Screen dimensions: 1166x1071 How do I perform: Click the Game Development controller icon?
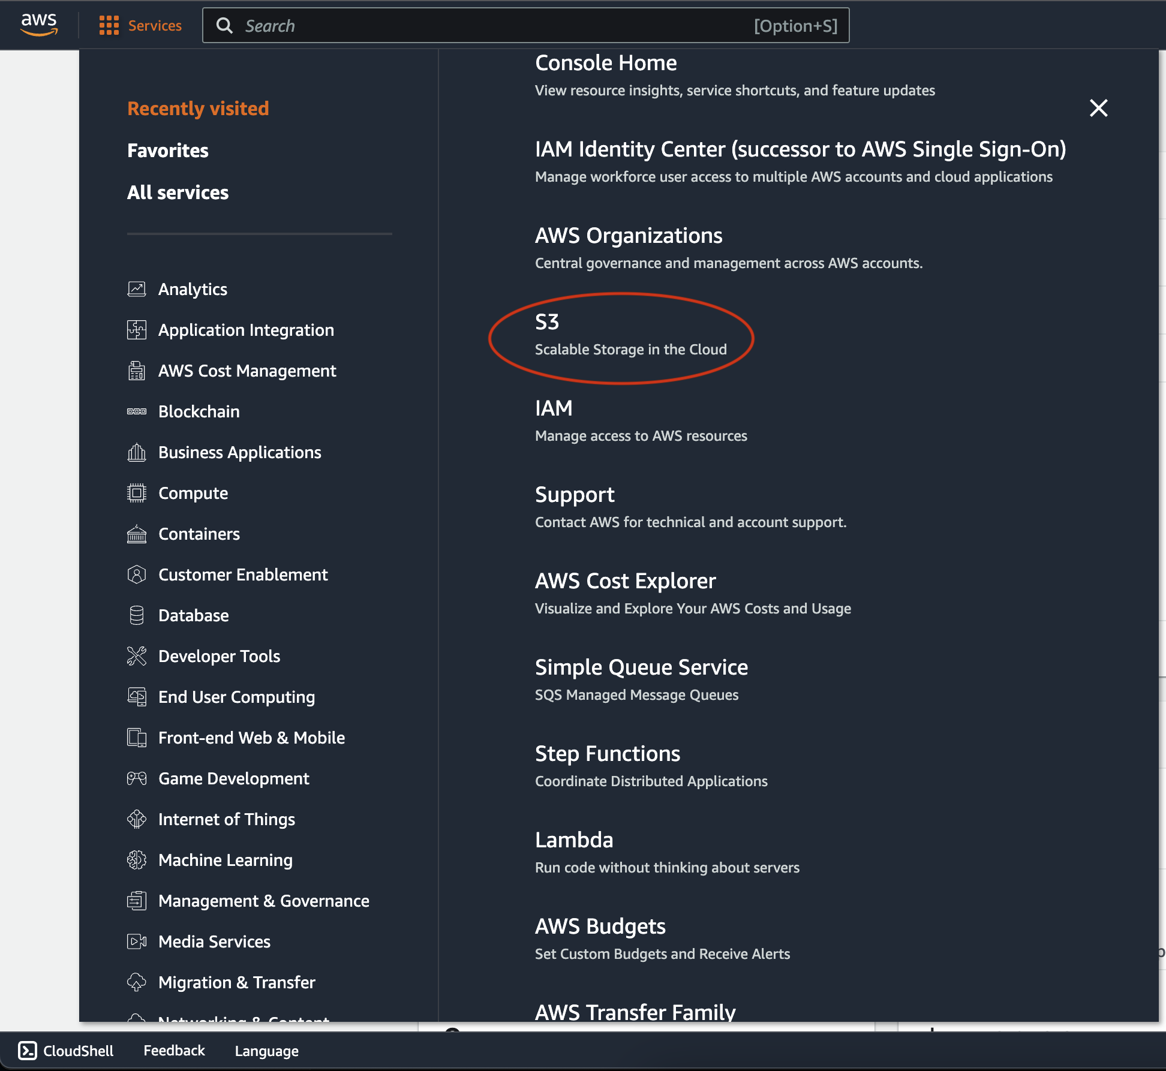[137, 778]
